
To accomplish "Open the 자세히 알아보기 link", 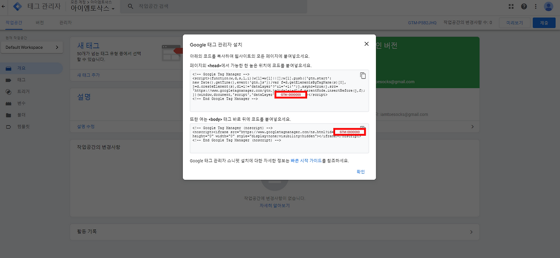I will point(274,205).
